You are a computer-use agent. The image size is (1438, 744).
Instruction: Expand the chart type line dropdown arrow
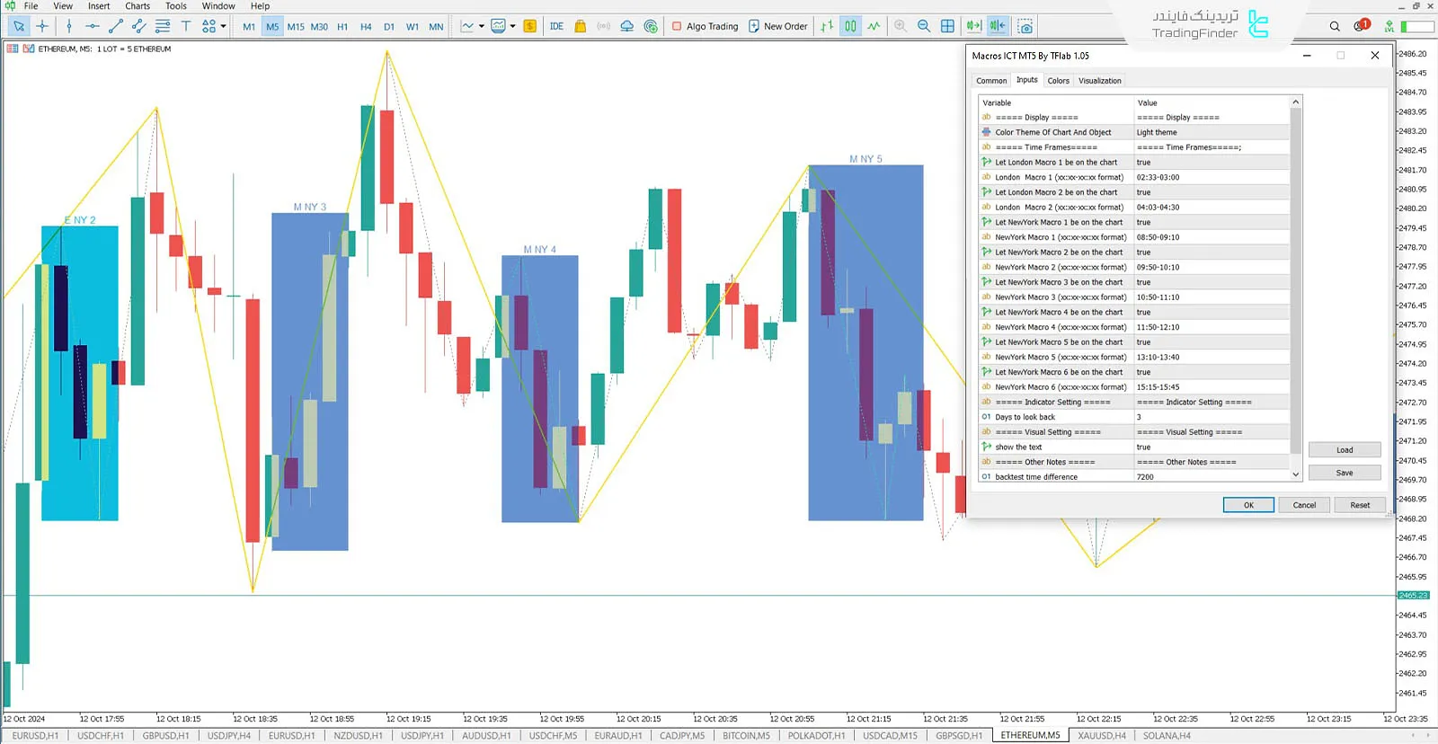(x=482, y=26)
